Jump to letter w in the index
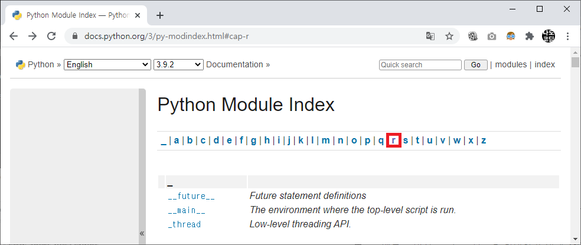This screenshot has height=245, width=581. tap(457, 141)
